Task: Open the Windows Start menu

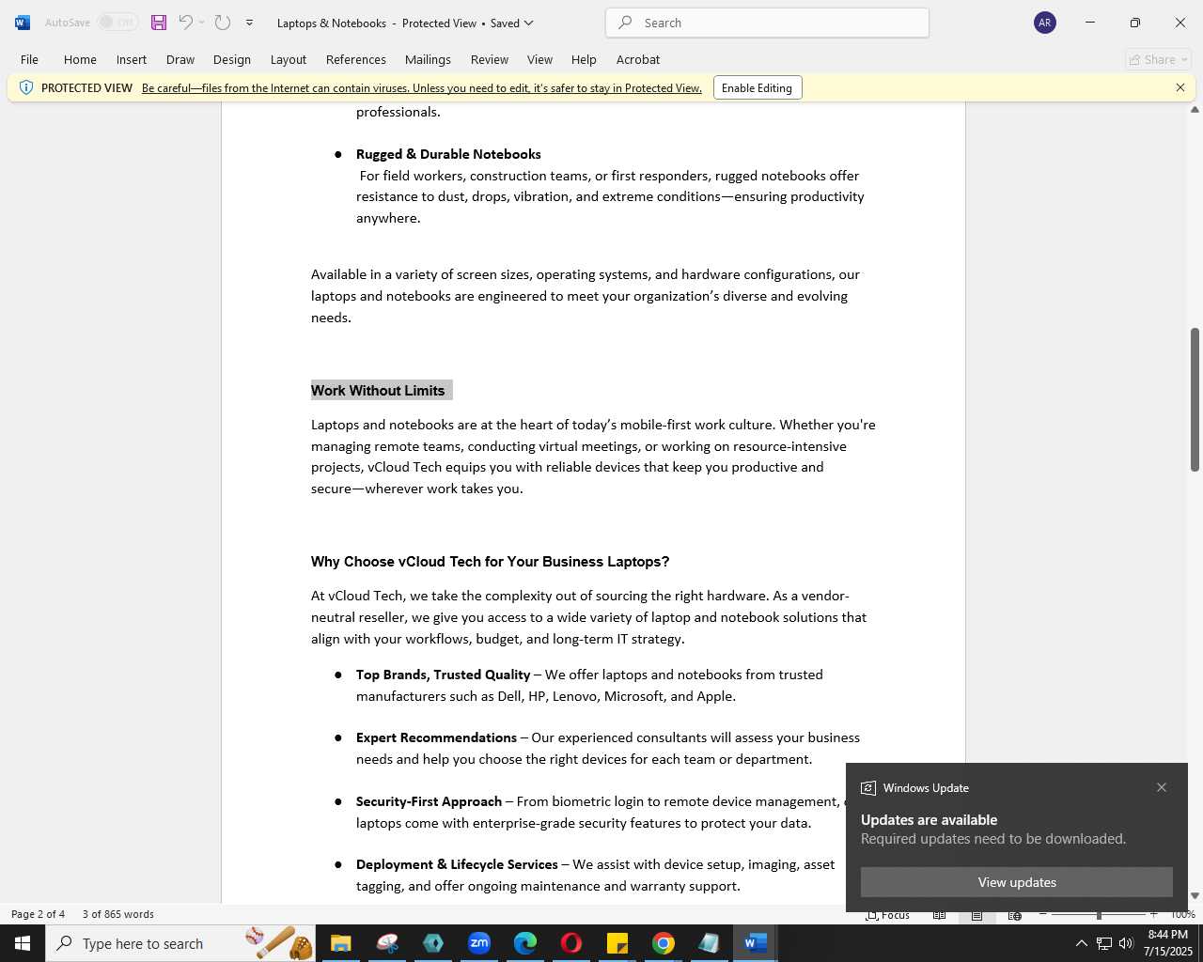Action: pyautogui.click(x=23, y=943)
